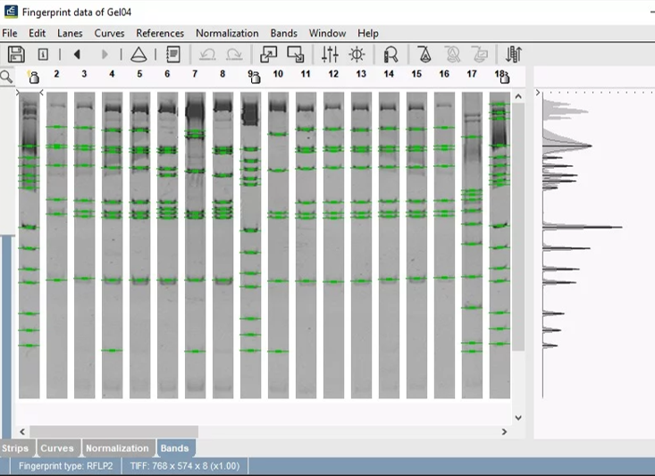Open the sliders settings icon

(330, 54)
